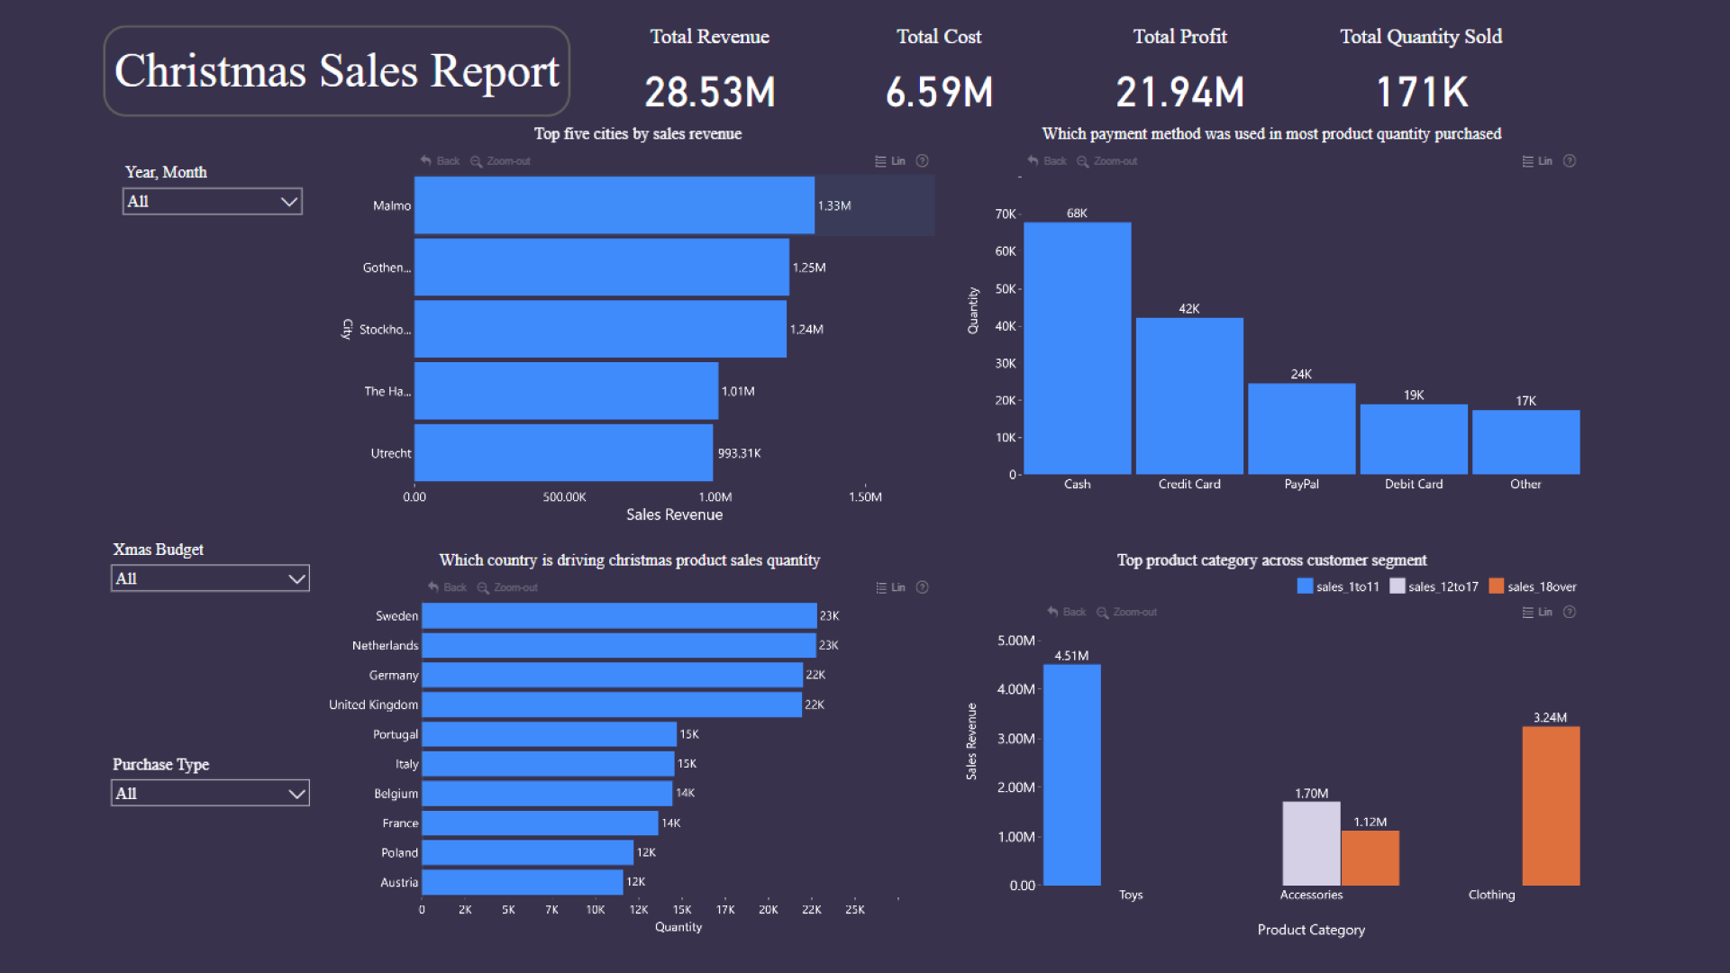Viewport: 1730px width, 973px height.
Task: Select the sales_12to17 legend swatch
Action: [x=1397, y=587]
